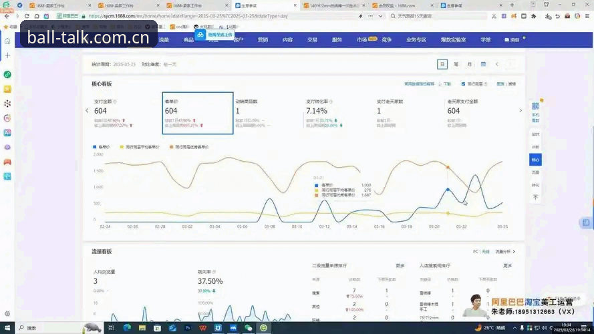
Task: Open the 竞争 navigation menu
Action: pyautogui.click(x=386, y=40)
